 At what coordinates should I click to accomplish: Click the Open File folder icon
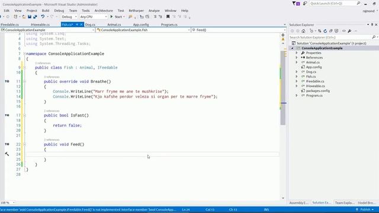point(24,17)
